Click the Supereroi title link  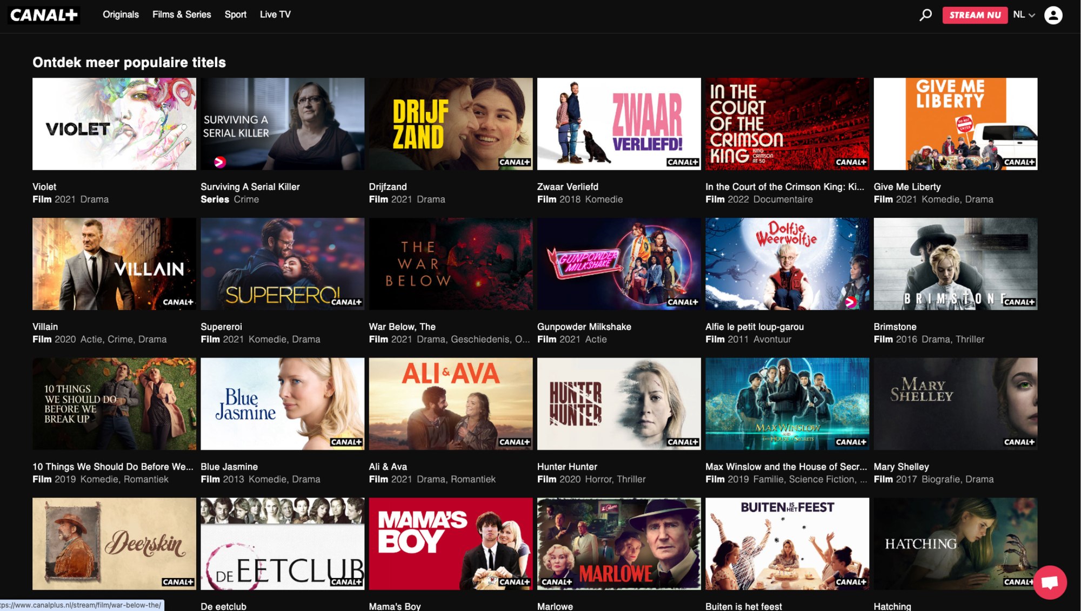(221, 327)
